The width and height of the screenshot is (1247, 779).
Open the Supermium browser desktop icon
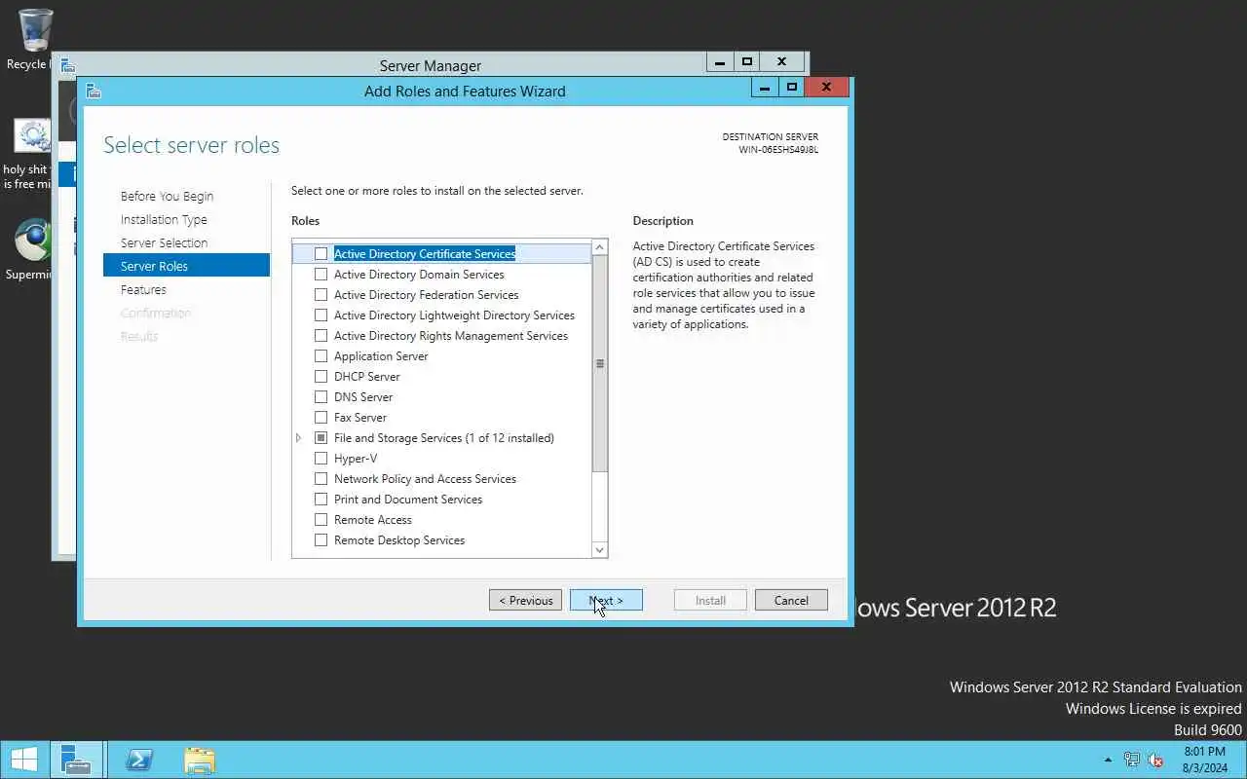33,240
